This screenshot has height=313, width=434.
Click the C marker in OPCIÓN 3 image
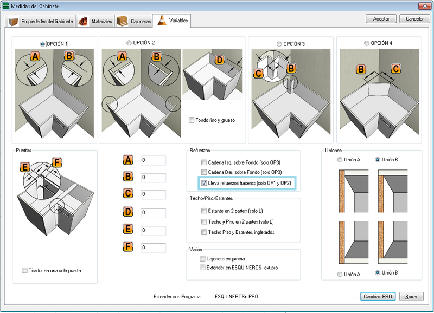click(258, 73)
